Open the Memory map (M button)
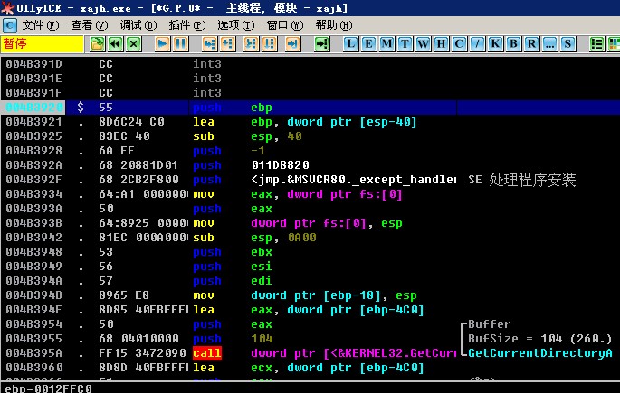 tap(387, 43)
